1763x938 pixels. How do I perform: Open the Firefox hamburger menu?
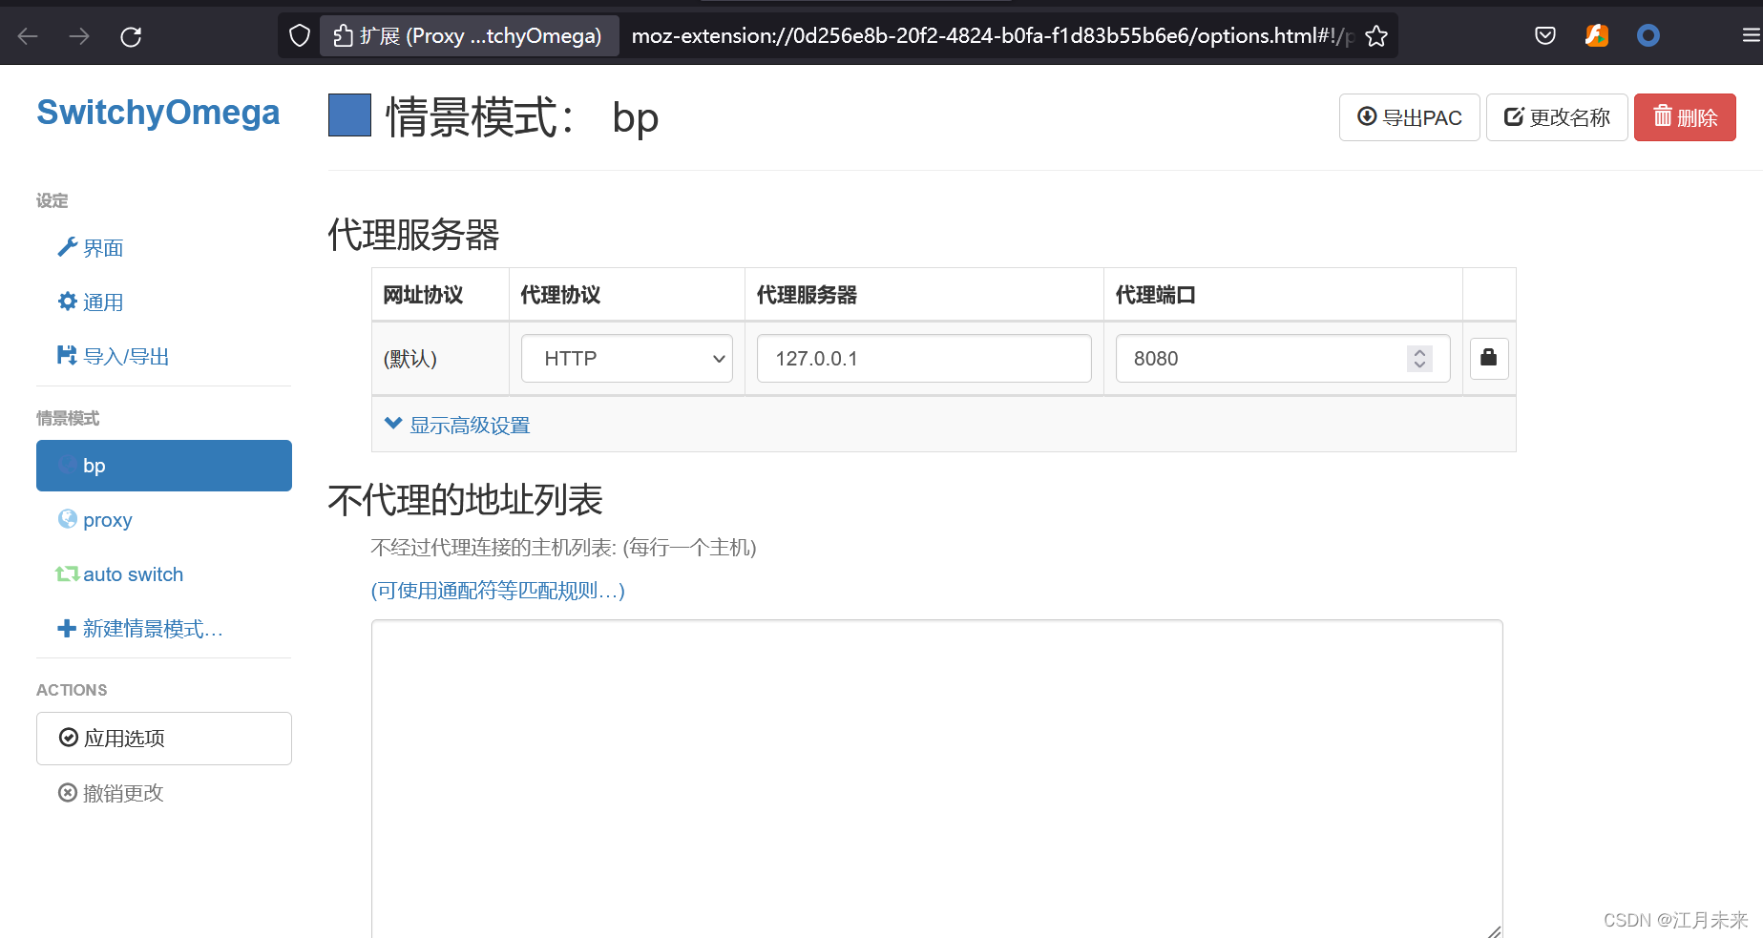coord(1751,36)
